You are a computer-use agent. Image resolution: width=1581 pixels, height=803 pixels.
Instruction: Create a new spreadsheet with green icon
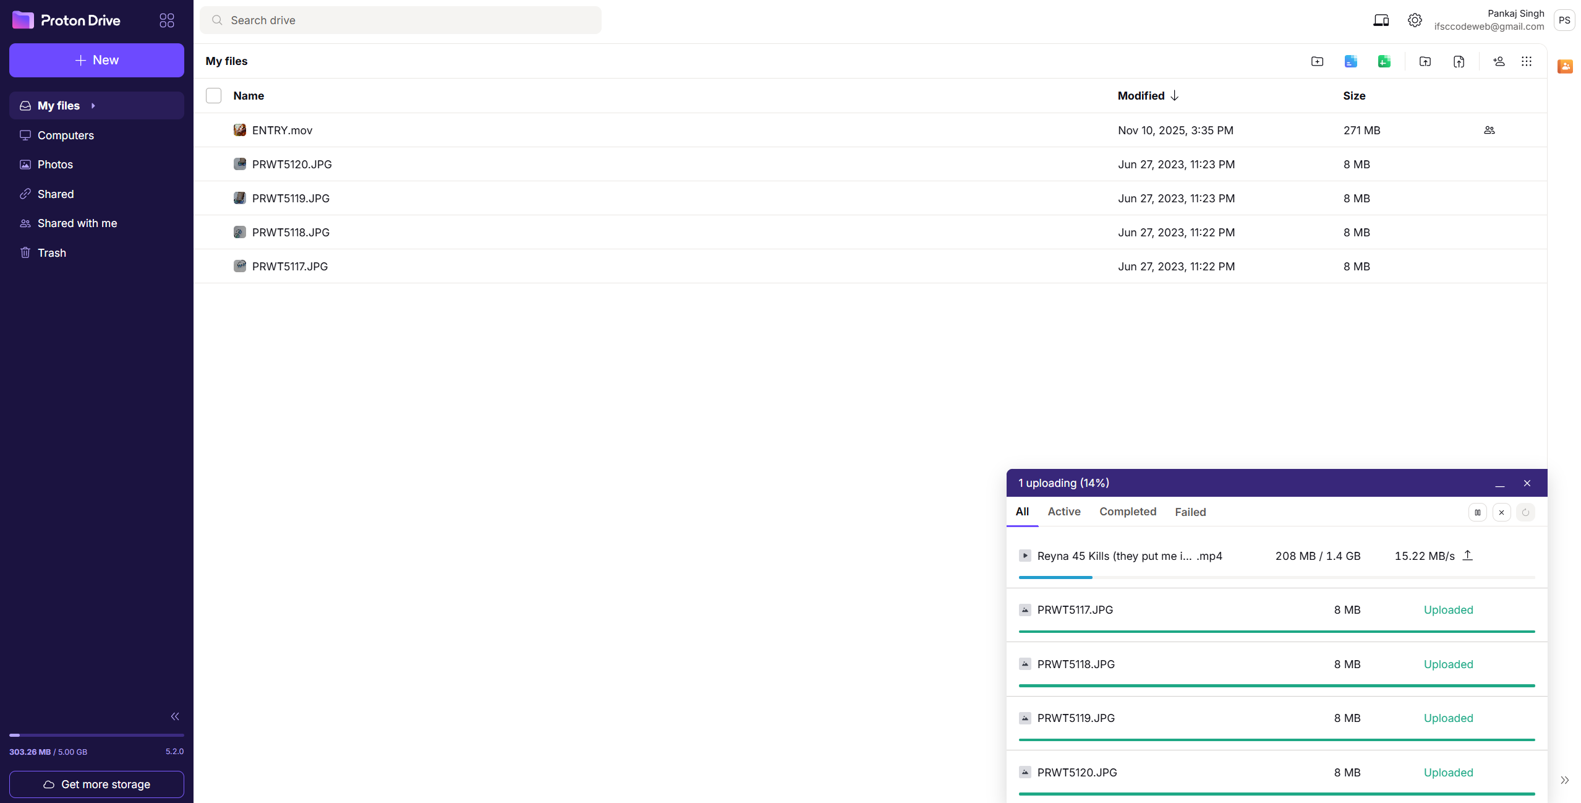[1384, 61]
